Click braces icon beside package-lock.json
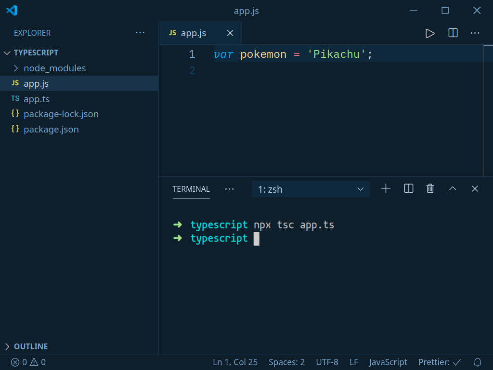The height and width of the screenshot is (370, 493). click(x=15, y=113)
